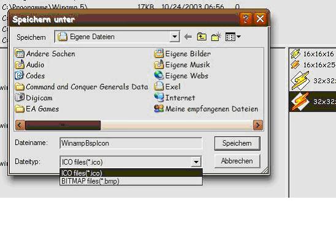Select the Eigene Musik folder icon
Screen dimensions: 336x235
159,65
